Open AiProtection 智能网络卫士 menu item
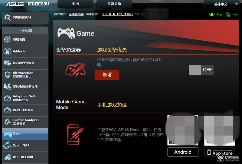The height and width of the screenshot is (164, 242). click(x=25, y=75)
